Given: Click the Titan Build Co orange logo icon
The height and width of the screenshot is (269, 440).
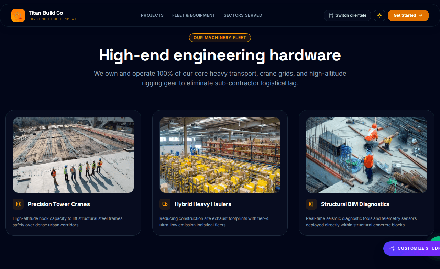Looking at the screenshot, I should click(18, 15).
